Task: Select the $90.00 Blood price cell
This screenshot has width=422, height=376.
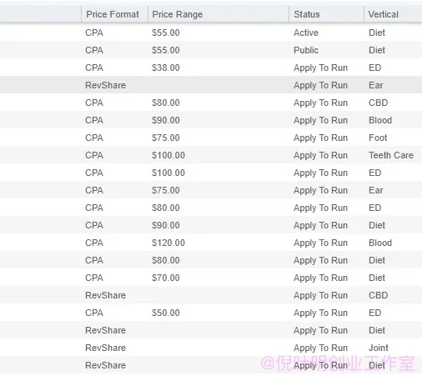Action: coord(166,120)
